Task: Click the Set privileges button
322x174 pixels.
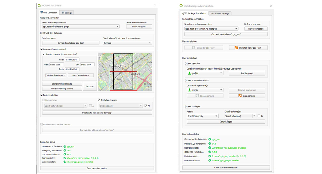Action: 226,122
